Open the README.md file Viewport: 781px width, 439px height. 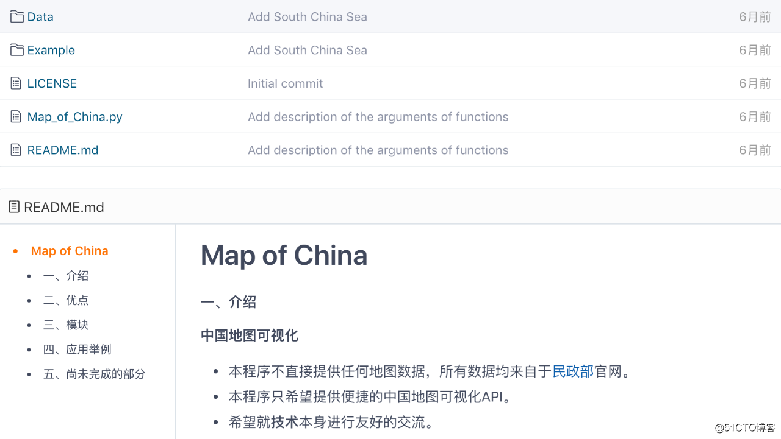(63, 150)
